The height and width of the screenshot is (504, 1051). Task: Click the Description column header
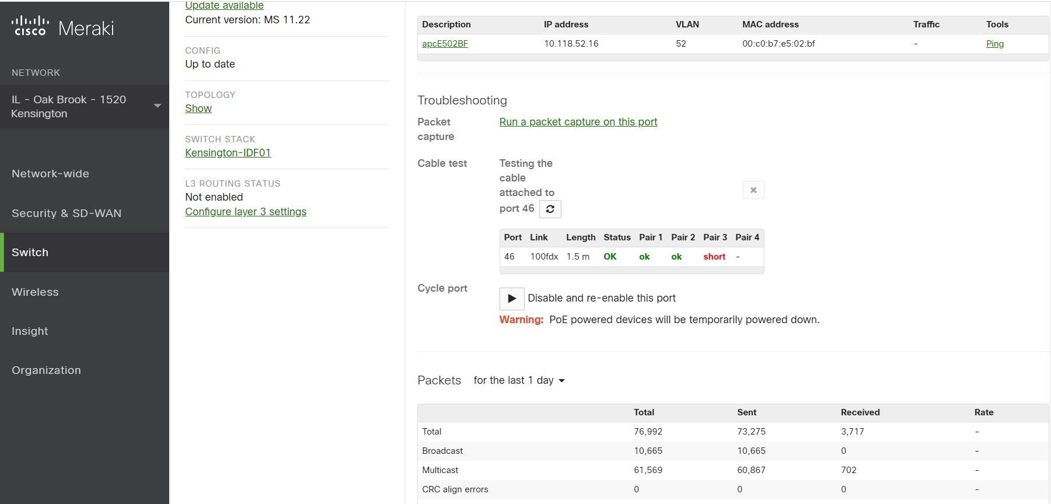[446, 24]
